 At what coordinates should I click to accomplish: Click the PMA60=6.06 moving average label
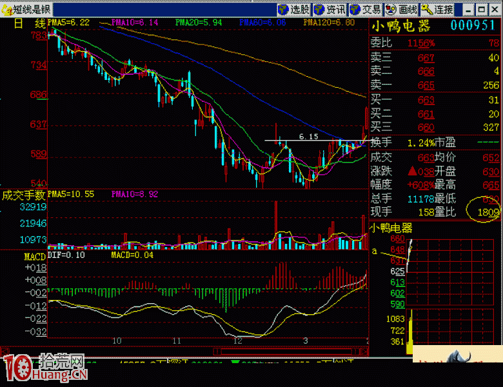tap(262, 23)
